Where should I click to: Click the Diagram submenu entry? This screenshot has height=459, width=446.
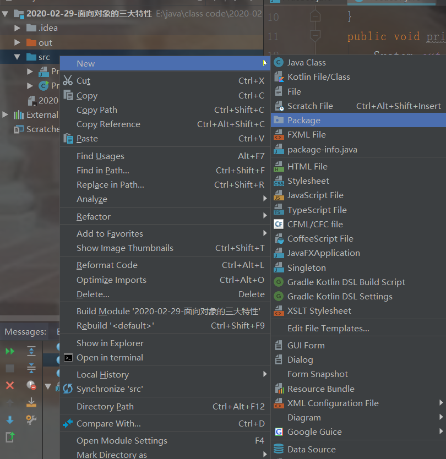coord(358,417)
